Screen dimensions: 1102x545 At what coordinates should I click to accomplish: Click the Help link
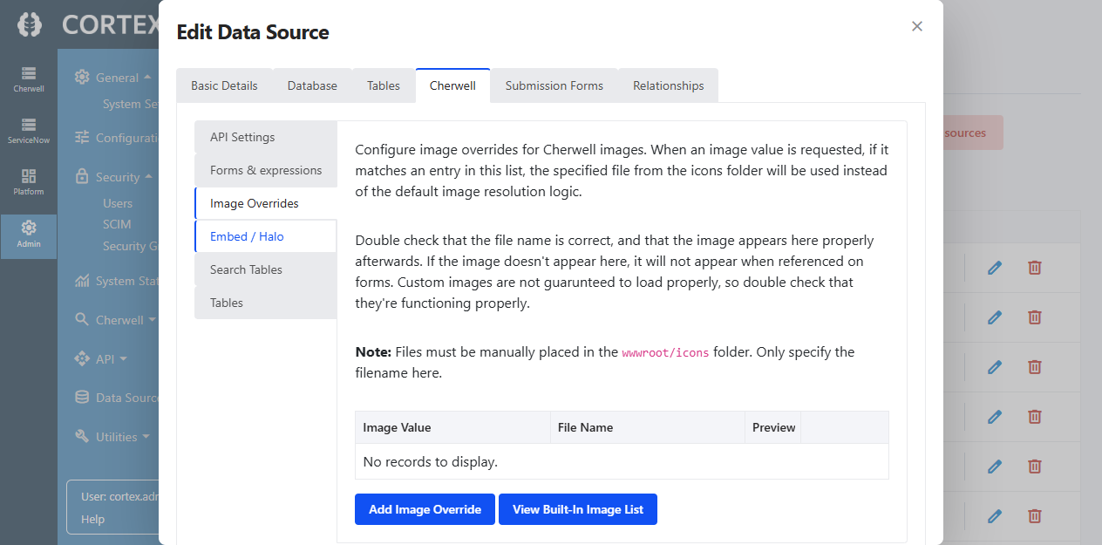[x=92, y=519]
